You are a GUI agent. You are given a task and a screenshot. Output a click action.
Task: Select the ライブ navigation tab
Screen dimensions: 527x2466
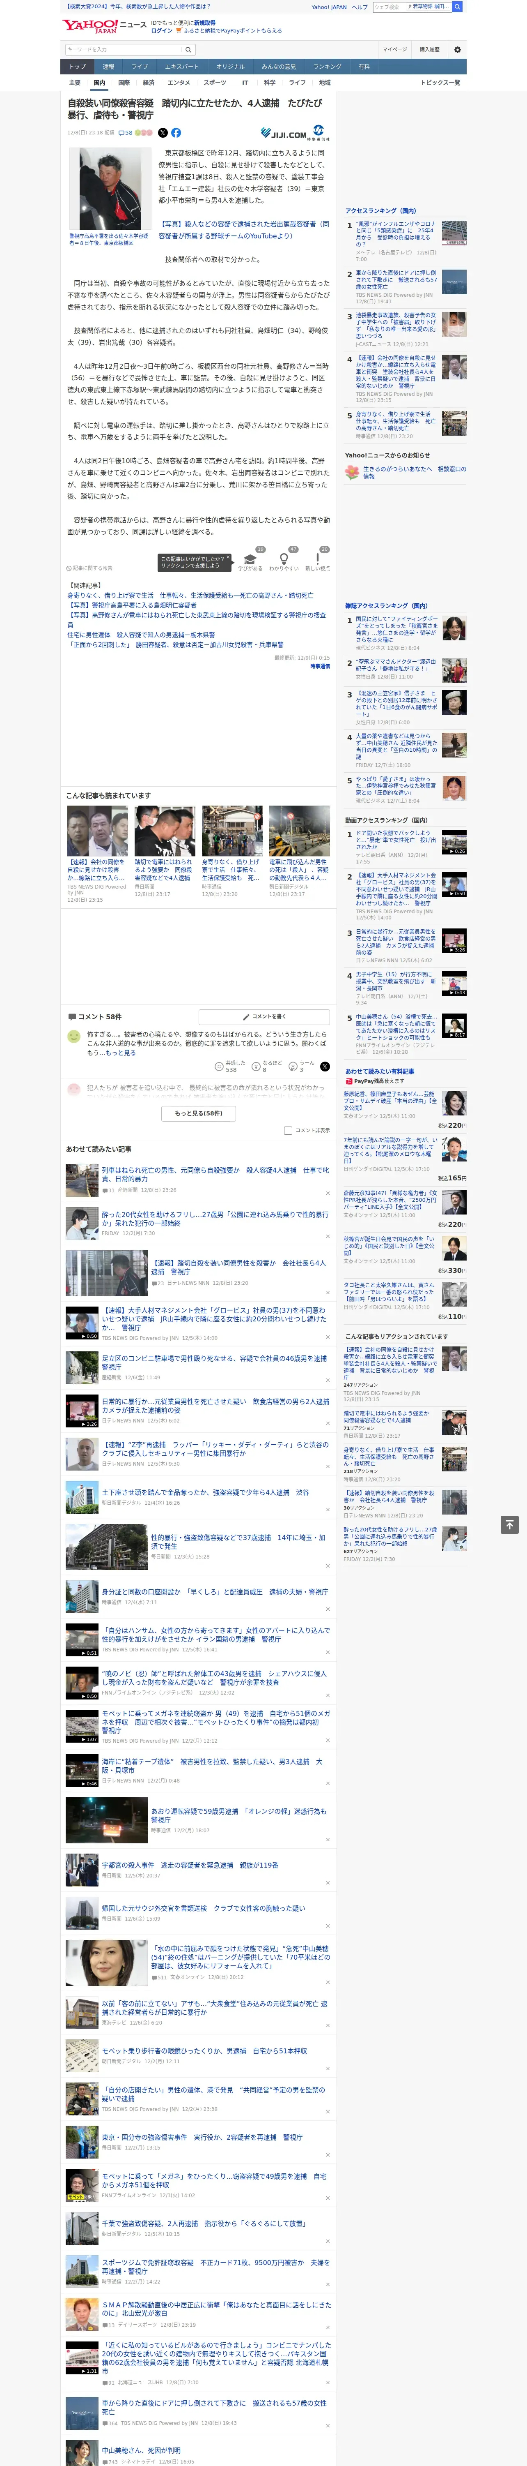(x=140, y=67)
